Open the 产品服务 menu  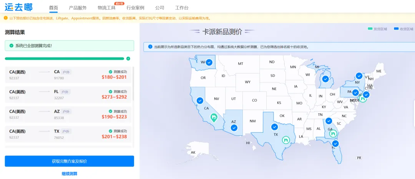click(78, 8)
